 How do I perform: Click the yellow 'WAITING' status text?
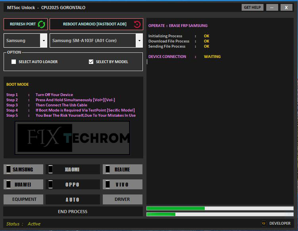[212, 57]
